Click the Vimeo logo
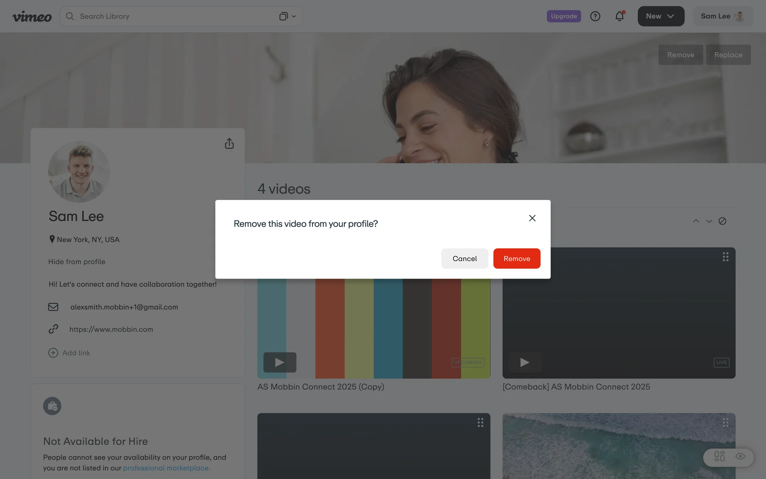Viewport: 766px width, 479px height. coord(32,16)
